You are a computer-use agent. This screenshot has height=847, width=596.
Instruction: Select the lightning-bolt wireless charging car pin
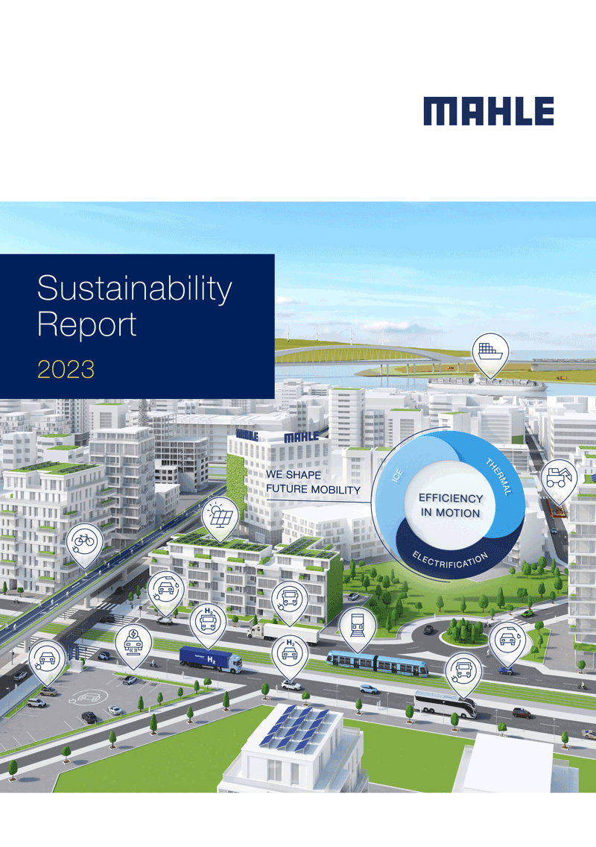coord(133,641)
